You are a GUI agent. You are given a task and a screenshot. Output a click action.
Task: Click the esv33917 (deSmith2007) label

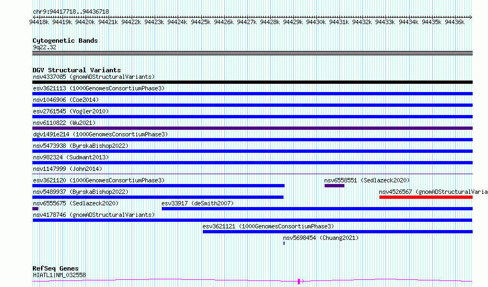pyautogui.click(x=197, y=203)
